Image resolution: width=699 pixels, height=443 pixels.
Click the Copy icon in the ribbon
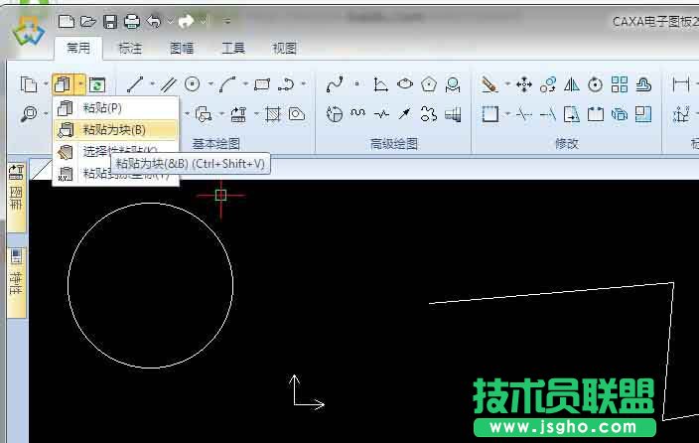pos(29,83)
